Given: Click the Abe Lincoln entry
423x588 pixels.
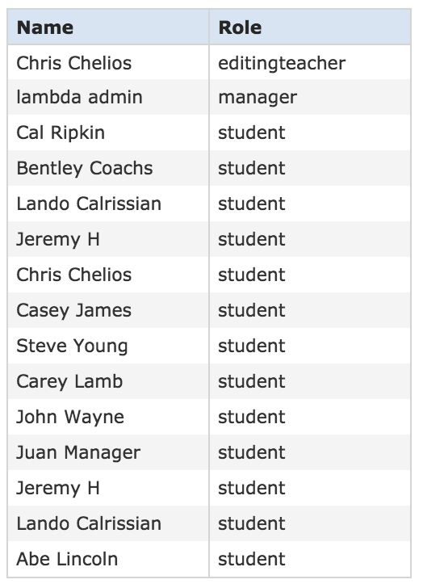Looking at the screenshot, I should coord(67,559).
